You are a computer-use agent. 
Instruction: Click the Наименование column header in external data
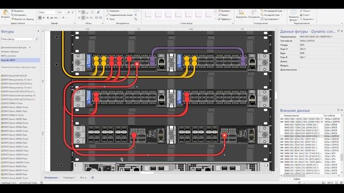pyautogui.click(x=291, y=115)
